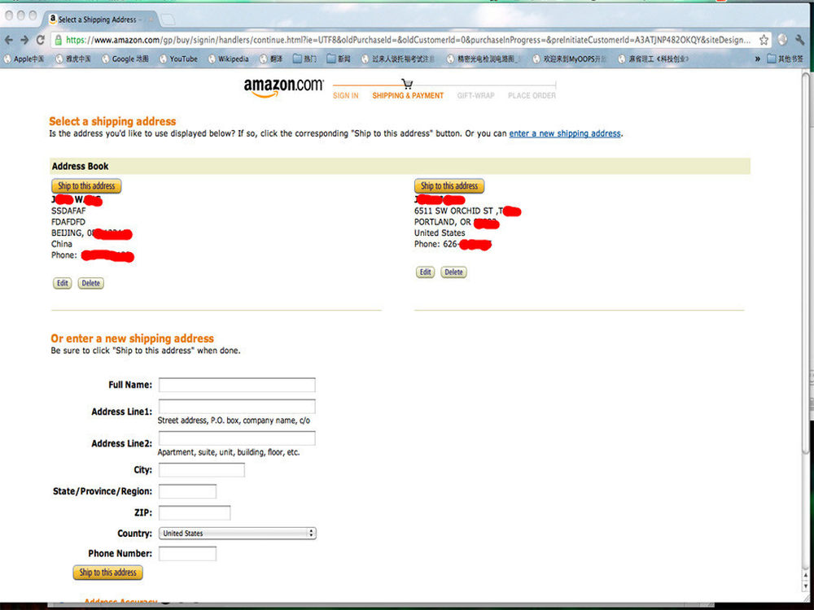Image resolution: width=814 pixels, height=610 pixels.
Task: Click the City input field
Action: click(201, 470)
